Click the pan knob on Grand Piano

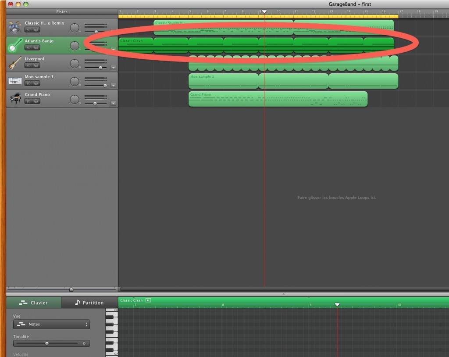coord(75,99)
